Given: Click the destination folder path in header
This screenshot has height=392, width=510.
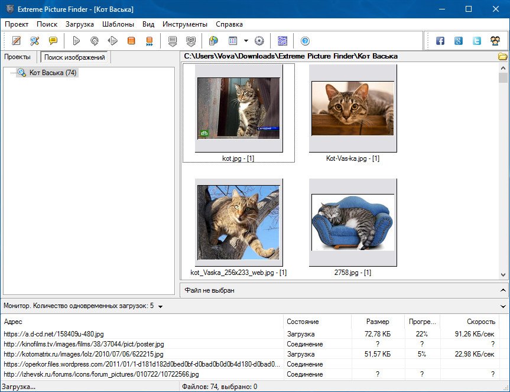Looking at the screenshot, I should click(x=291, y=56).
